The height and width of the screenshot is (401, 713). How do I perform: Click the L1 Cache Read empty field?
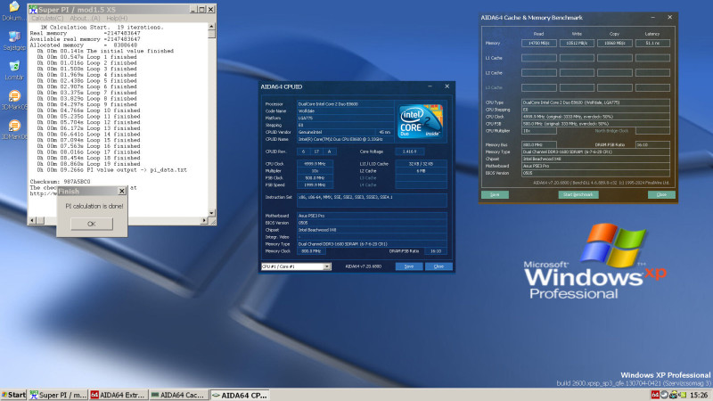(x=539, y=58)
